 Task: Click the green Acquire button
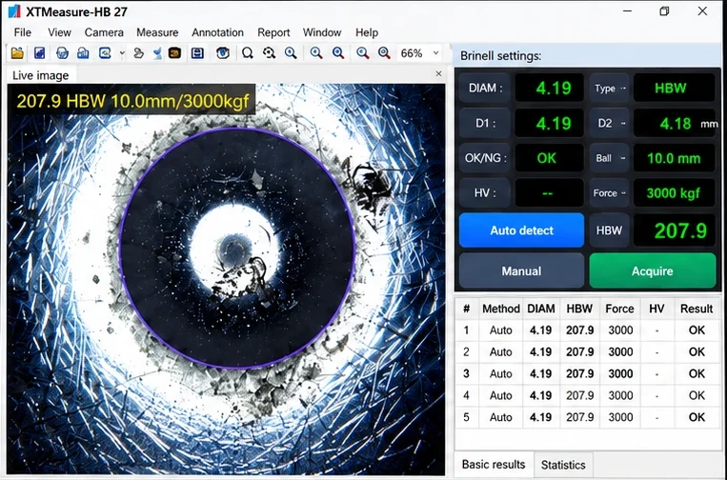point(653,271)
